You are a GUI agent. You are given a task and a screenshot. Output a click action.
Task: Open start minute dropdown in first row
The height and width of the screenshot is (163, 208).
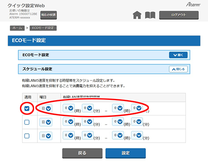coord(88,108)
